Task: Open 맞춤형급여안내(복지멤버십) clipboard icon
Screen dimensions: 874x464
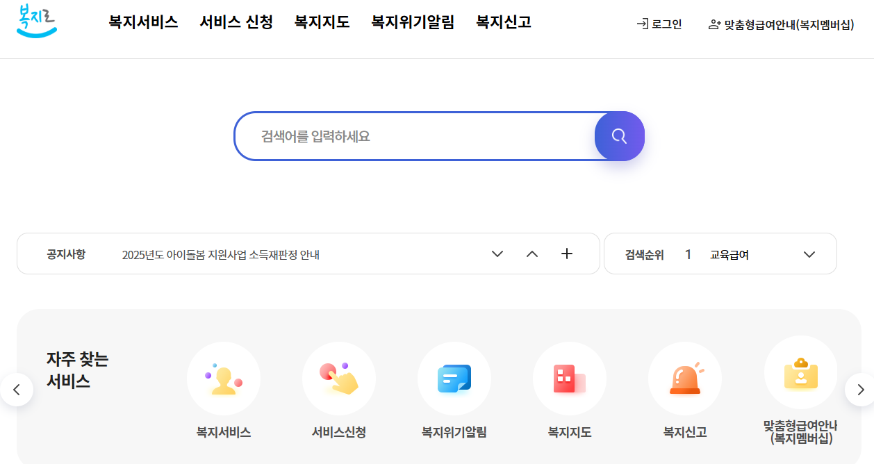Action: point(800,373)
